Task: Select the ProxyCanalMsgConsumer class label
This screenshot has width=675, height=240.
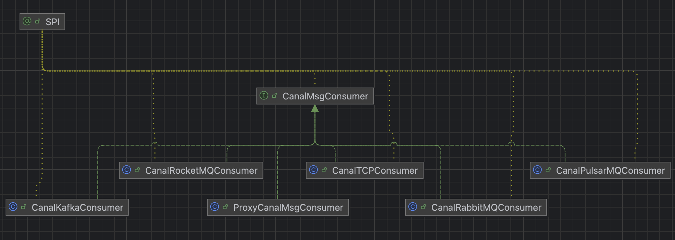Action: pos(288,208)
